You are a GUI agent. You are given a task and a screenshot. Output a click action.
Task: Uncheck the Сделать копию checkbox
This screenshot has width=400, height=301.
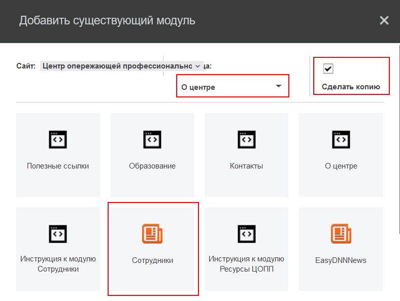(x=328, y=69)
